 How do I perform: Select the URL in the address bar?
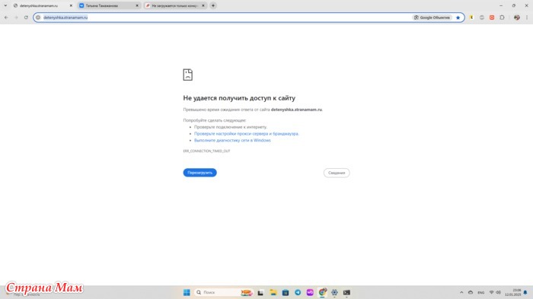point(65,17)
